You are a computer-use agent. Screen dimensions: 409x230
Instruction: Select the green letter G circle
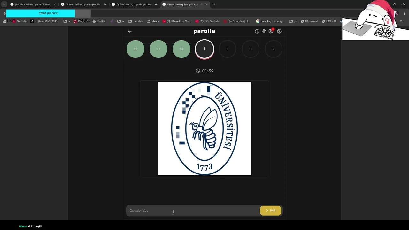(181, 49)
